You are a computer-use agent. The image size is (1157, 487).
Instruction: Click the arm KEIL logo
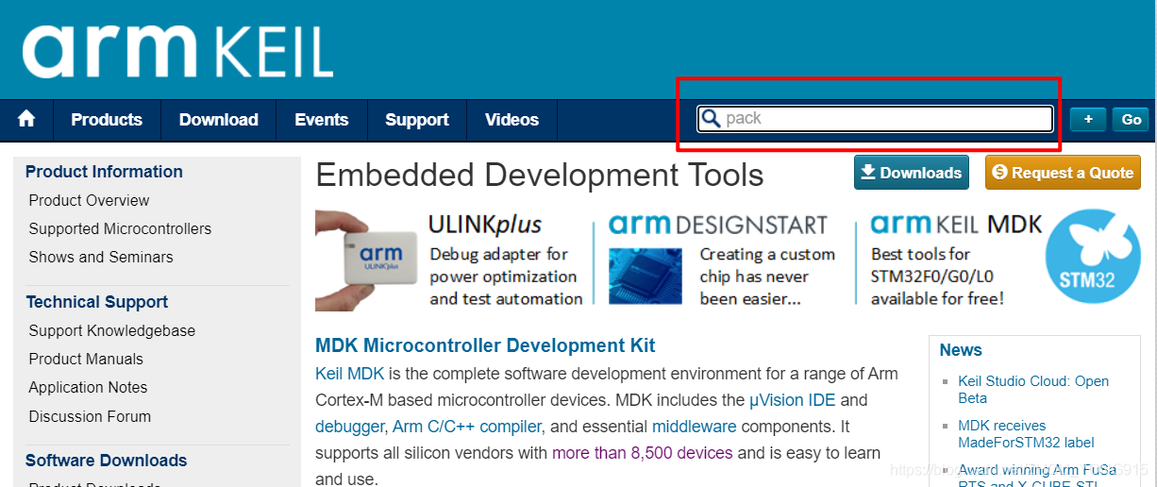pyautogui.click(x=178, y=51)
